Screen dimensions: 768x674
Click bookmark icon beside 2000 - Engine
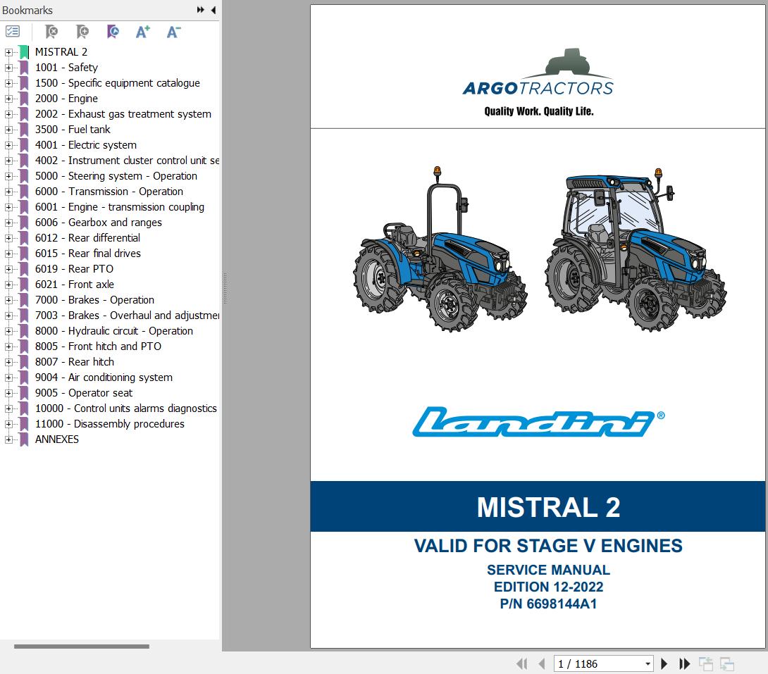[24, 99]
